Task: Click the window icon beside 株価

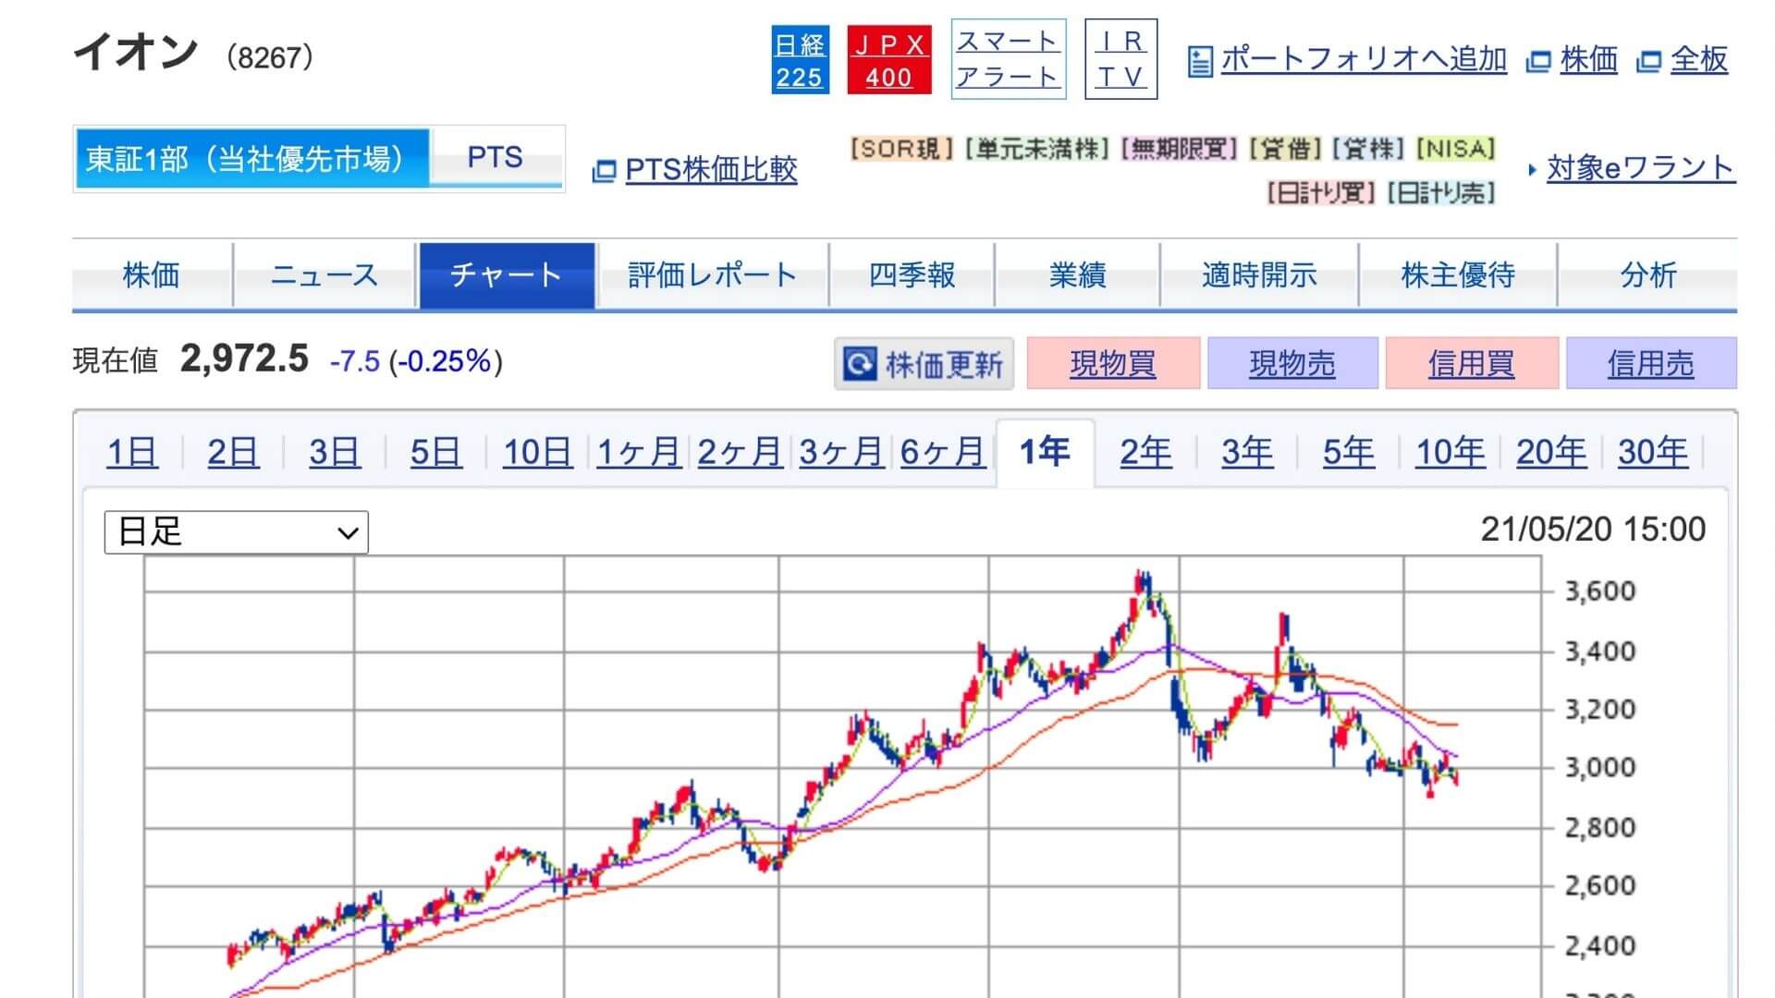Action: coord(1537,62)
